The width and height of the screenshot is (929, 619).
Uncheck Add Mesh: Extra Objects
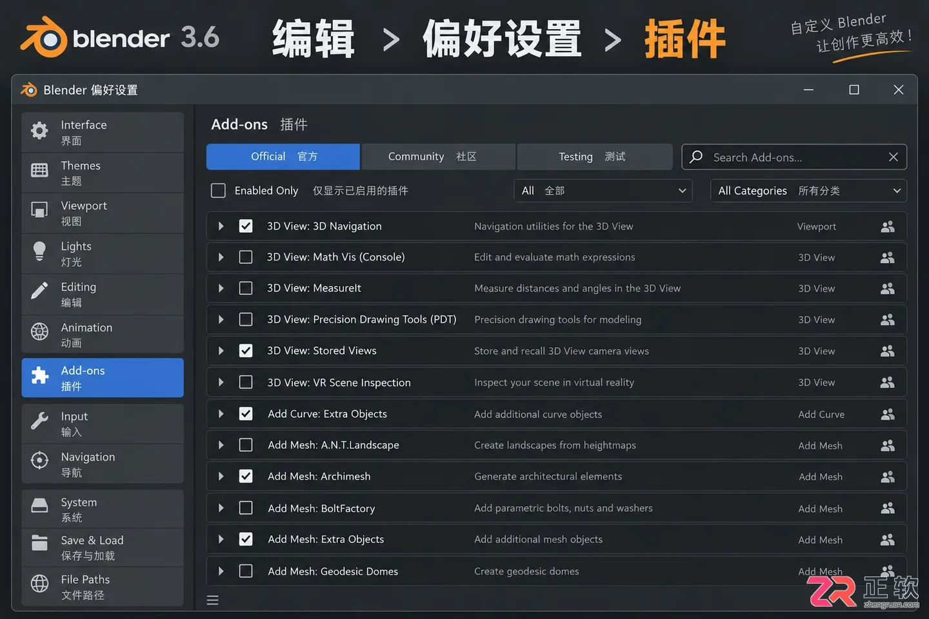[246, 539]
